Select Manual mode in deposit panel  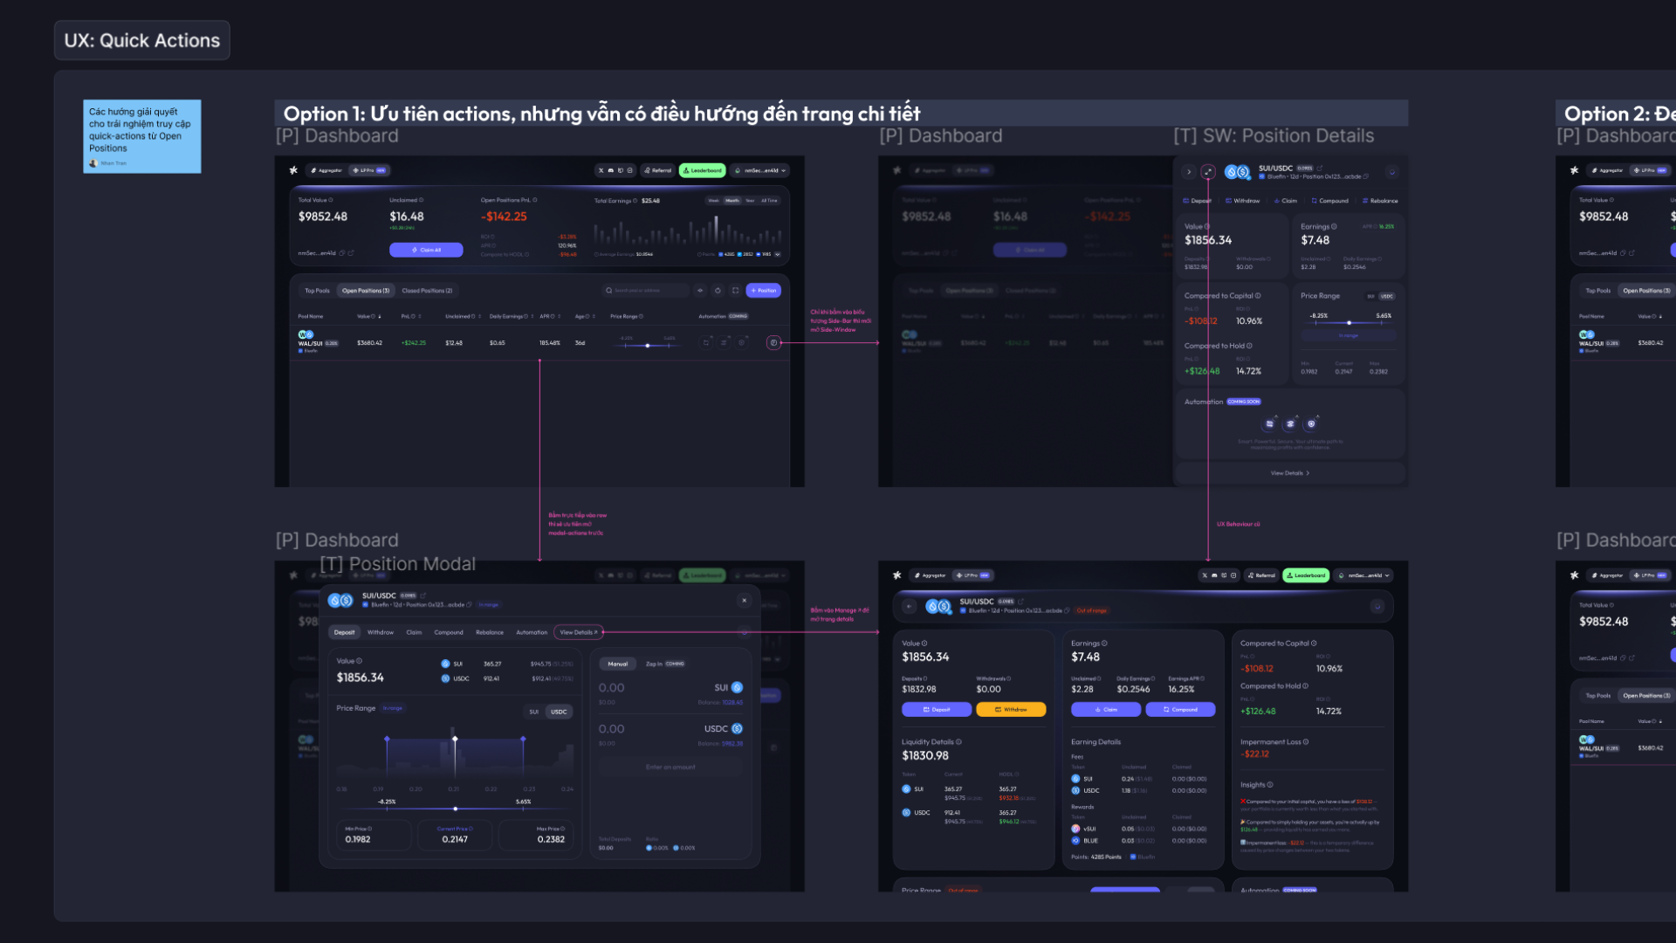(x=618, y=664)
